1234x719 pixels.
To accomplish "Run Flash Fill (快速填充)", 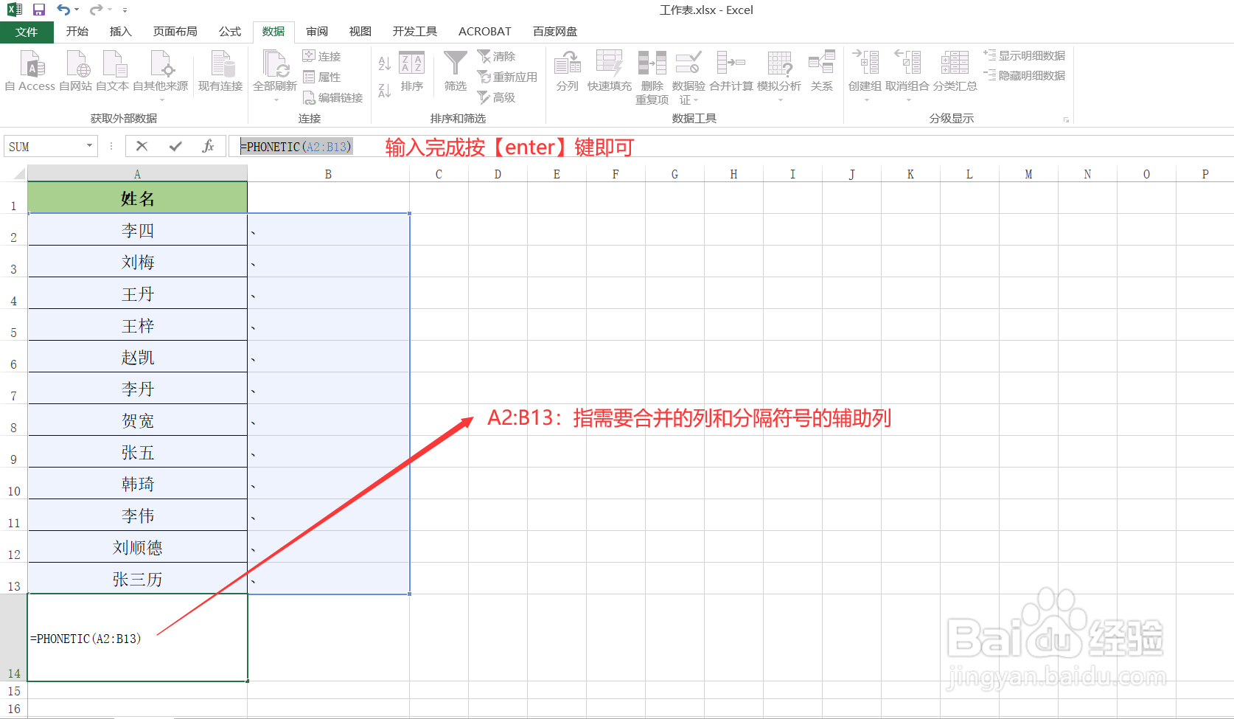I will 610,71.
